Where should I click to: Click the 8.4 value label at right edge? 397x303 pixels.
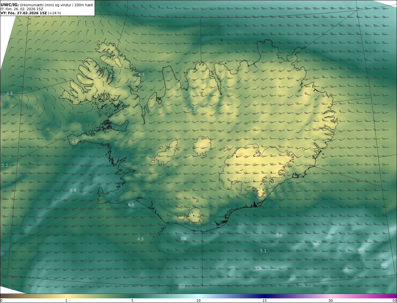pos(392,229)
